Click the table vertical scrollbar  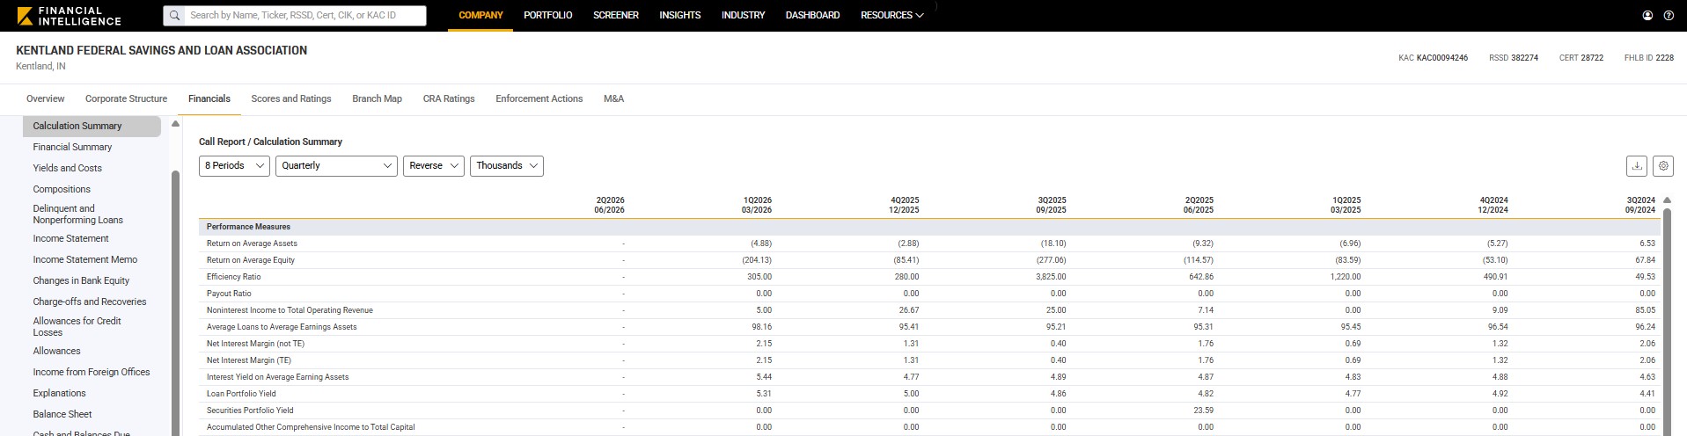(x=1667, y=322)
